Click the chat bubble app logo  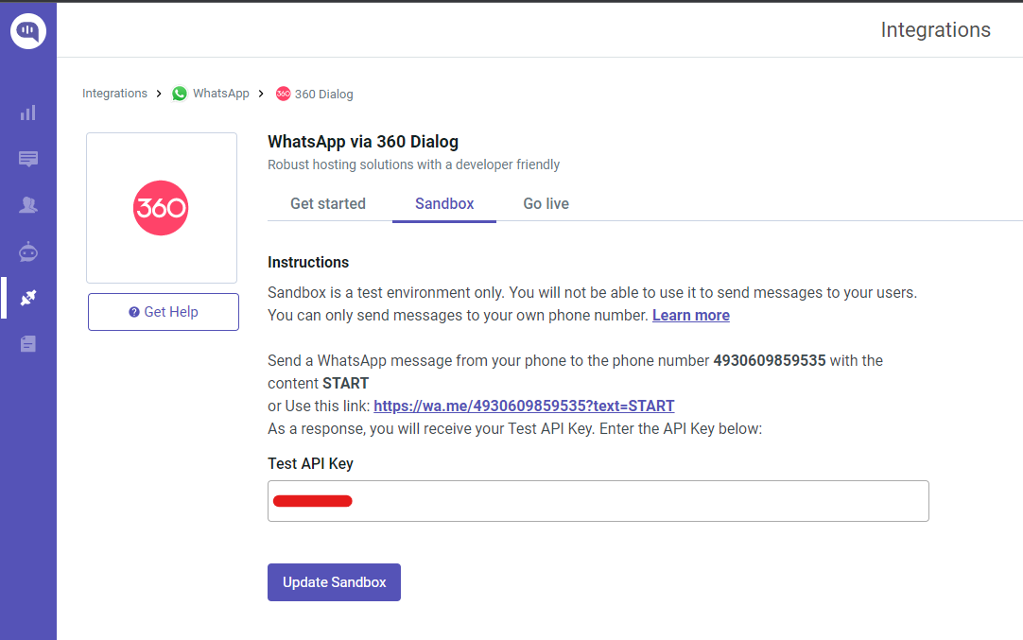pyautogui.click(x=28, y=30)
